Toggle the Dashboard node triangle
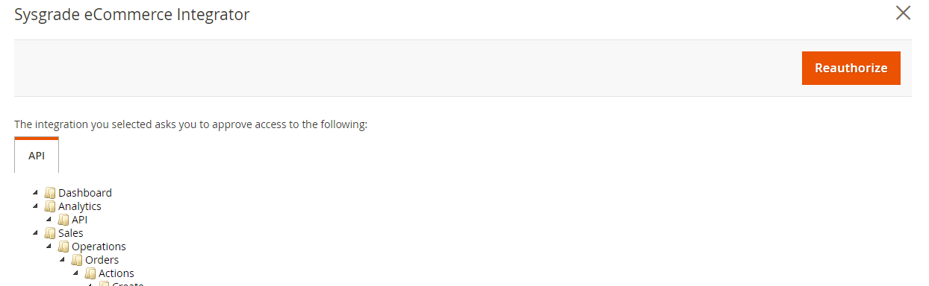 [36, 193]
